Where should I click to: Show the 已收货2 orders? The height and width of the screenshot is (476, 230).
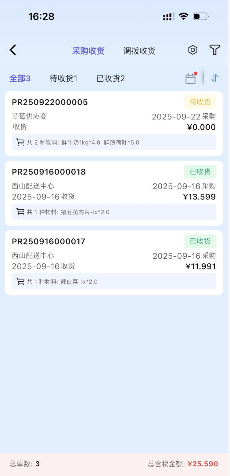click(x=110, y=79)
